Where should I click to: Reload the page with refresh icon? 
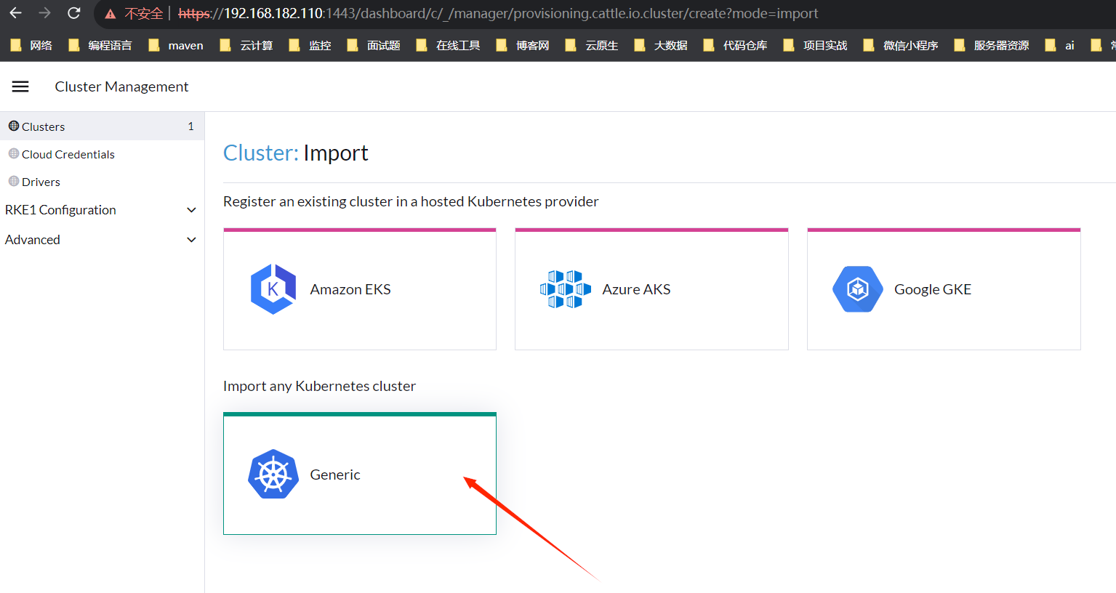[73, 13]
